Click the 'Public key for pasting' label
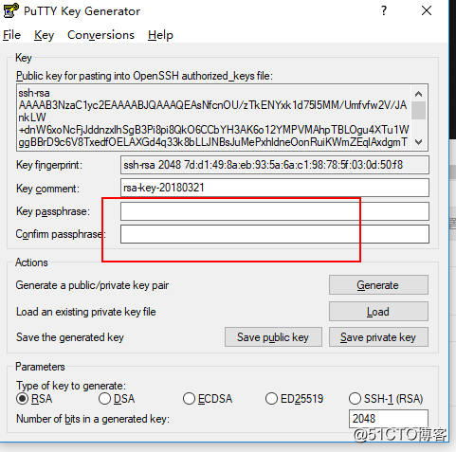This screenshot has width=456, height=452. click(144, 76)
